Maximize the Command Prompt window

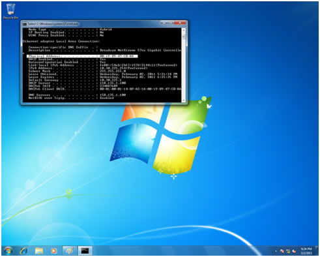coord(170,23)
